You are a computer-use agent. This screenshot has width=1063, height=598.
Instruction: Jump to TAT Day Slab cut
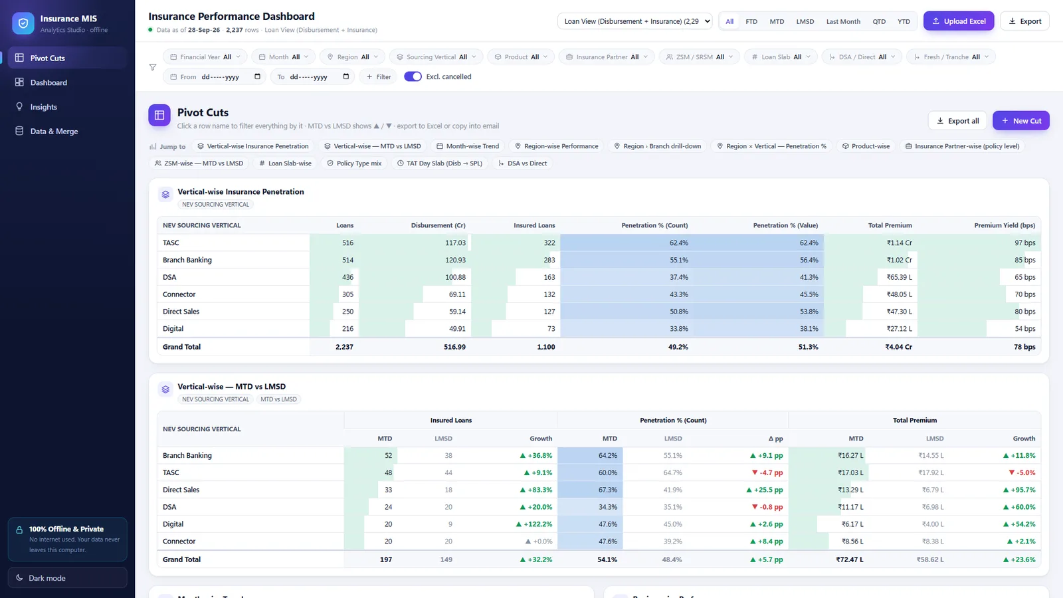(x=440, y=163)
